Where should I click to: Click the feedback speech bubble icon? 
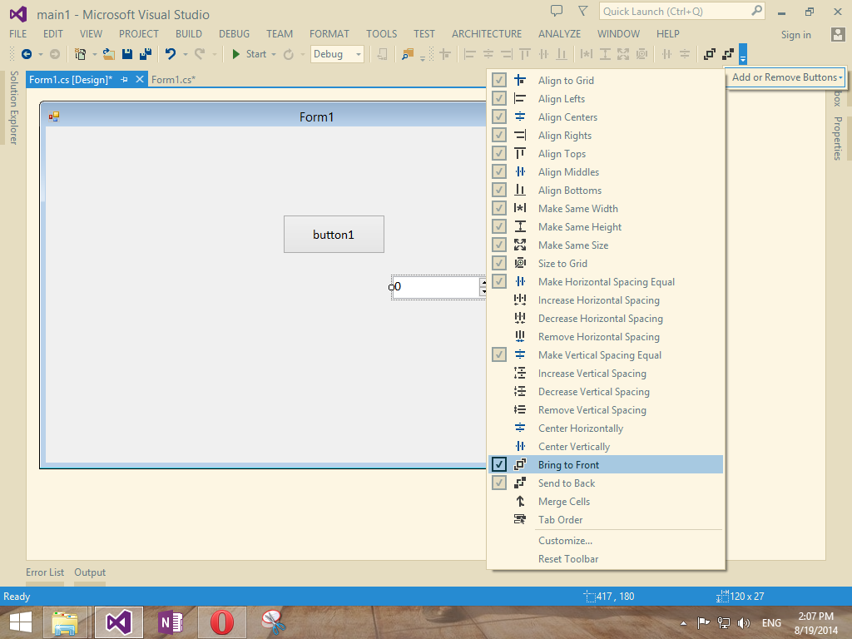tap(556, 11)
